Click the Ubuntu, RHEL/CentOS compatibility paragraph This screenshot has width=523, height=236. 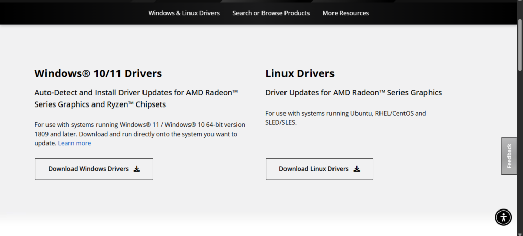pyautogui.click(x=345, y=113)
